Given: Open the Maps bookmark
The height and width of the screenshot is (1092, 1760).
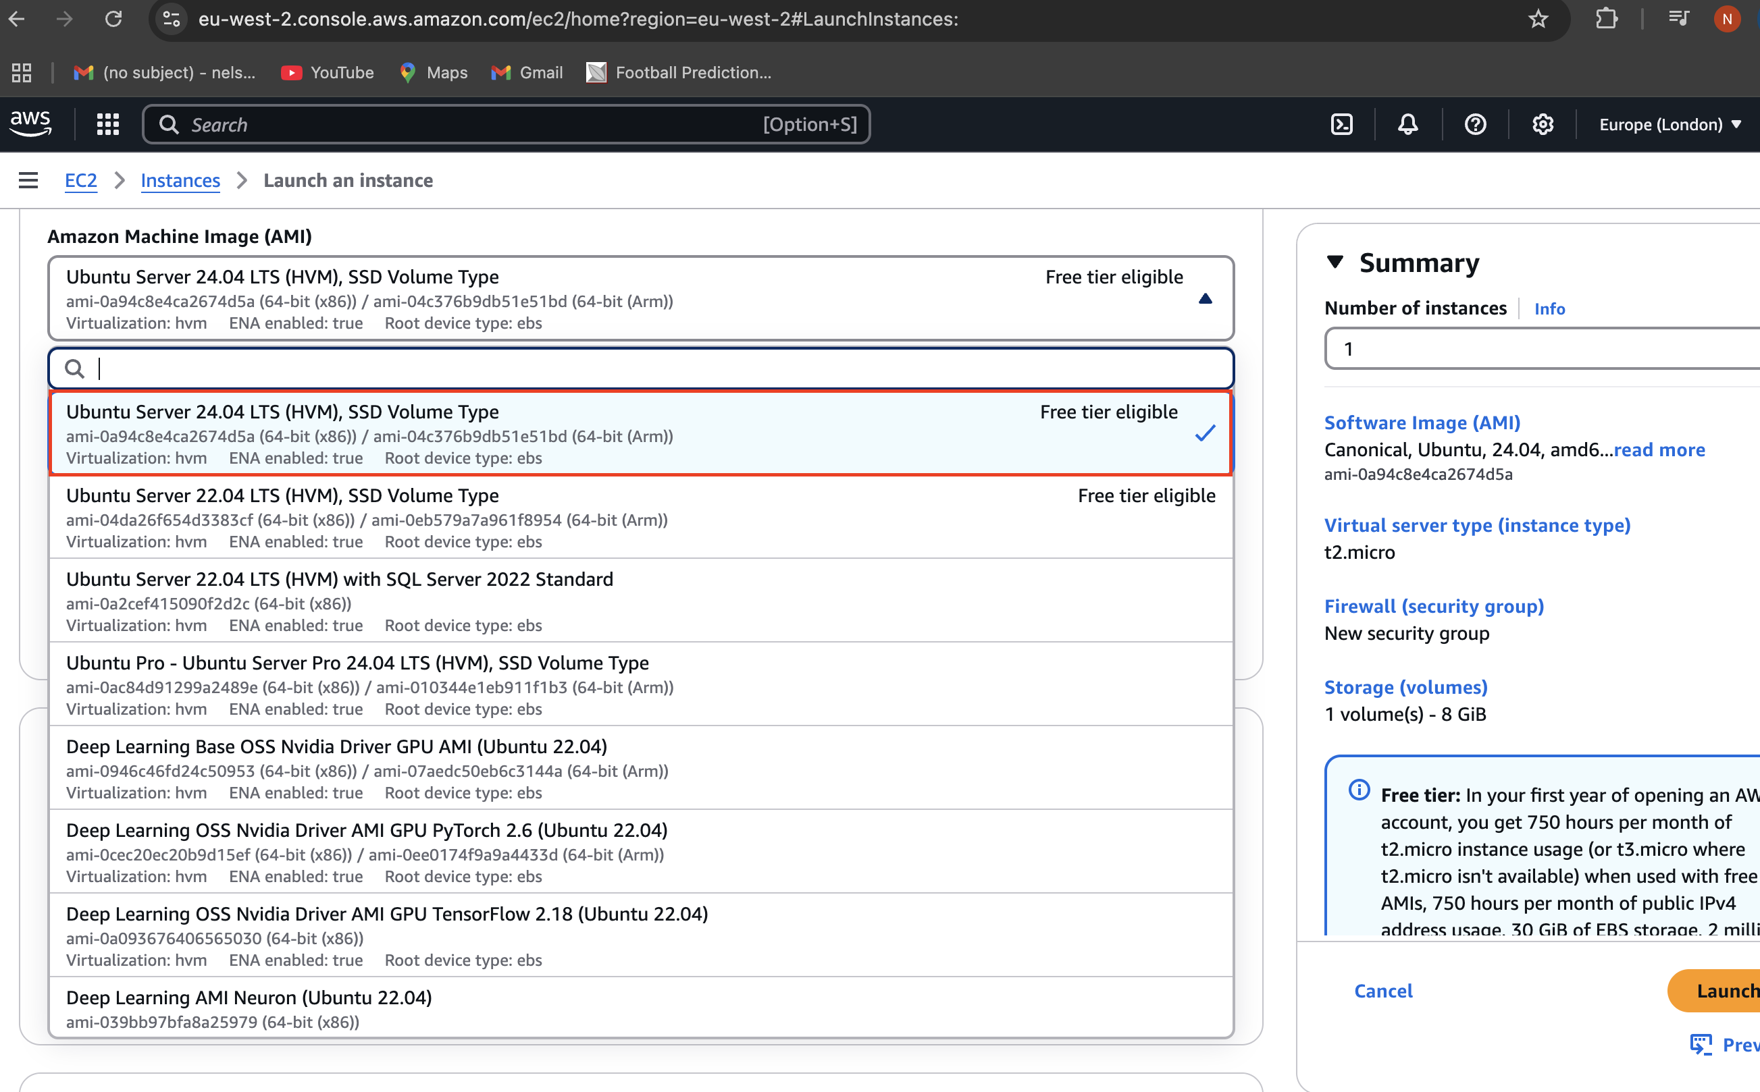Looking at the screenshot, I should [x=434, y=72].
